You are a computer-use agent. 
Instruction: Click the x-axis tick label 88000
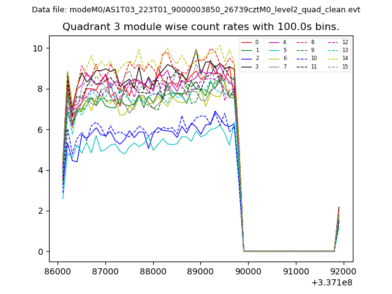click(x=153, y=270)
